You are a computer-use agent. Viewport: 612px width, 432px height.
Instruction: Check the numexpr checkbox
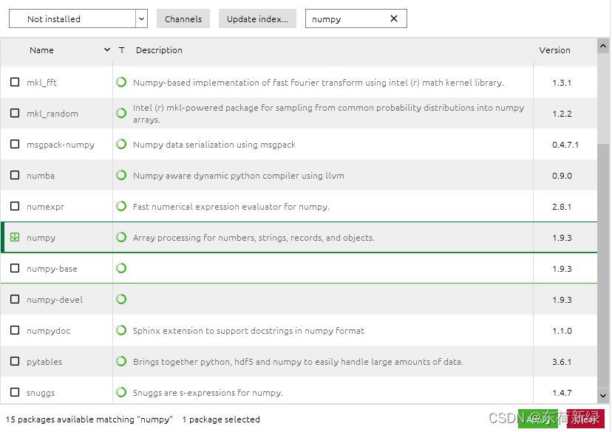pyautogui.click(x=15, y=206)
